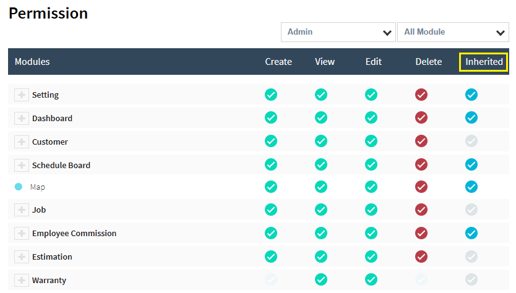
Task: Toggle Edit permission for Schedule Board
Action: tap(371, 164)
